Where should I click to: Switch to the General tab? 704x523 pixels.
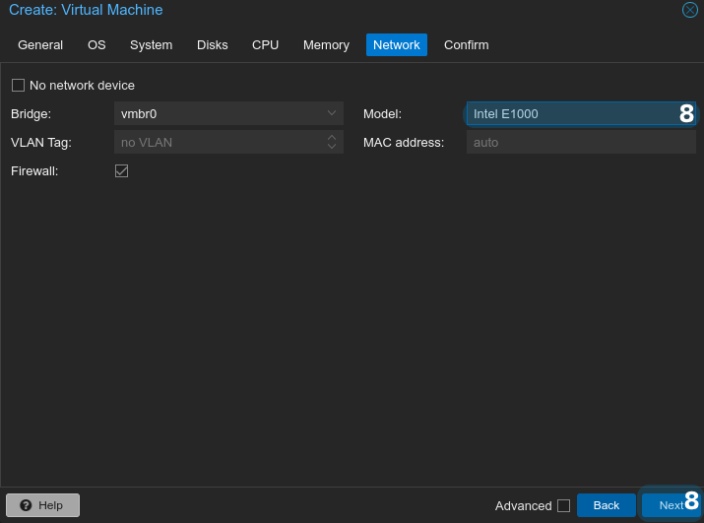(x=40, y=45)
